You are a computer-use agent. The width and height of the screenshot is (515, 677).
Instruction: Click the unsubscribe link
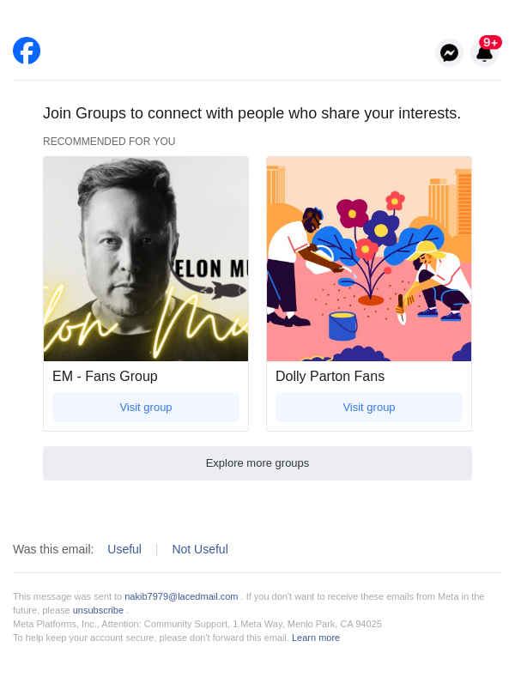98,610
